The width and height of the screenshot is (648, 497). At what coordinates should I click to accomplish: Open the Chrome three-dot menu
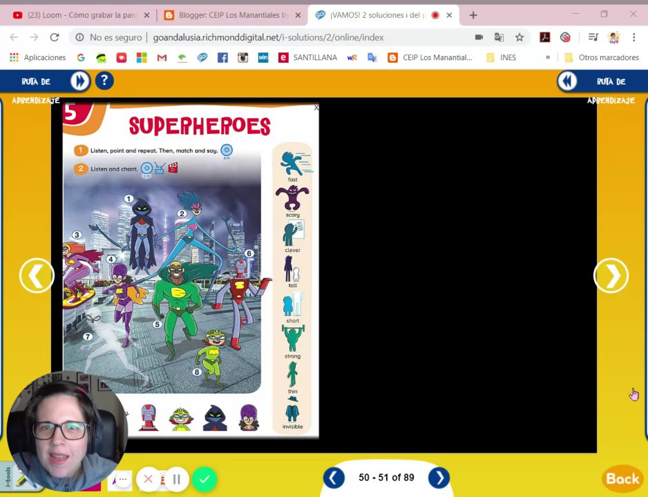[633, 37]
